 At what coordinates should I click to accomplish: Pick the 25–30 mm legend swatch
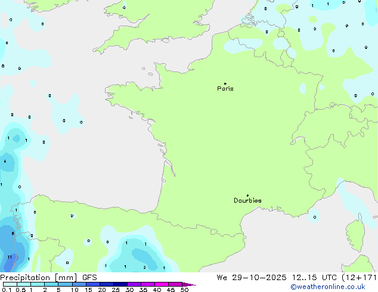[x=120, y=284]
